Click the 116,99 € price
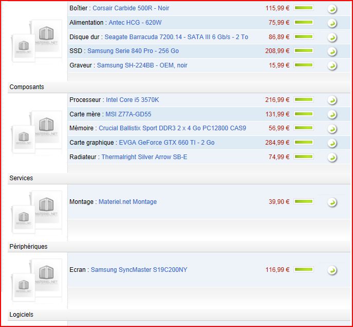 click(277, 270)
